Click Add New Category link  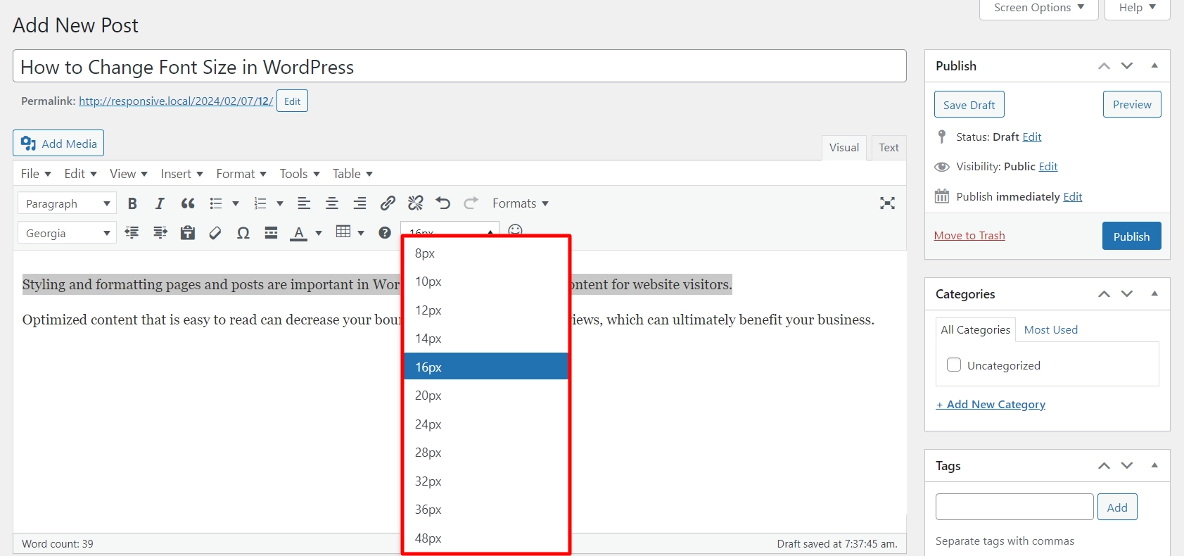[x=991, y=405]
